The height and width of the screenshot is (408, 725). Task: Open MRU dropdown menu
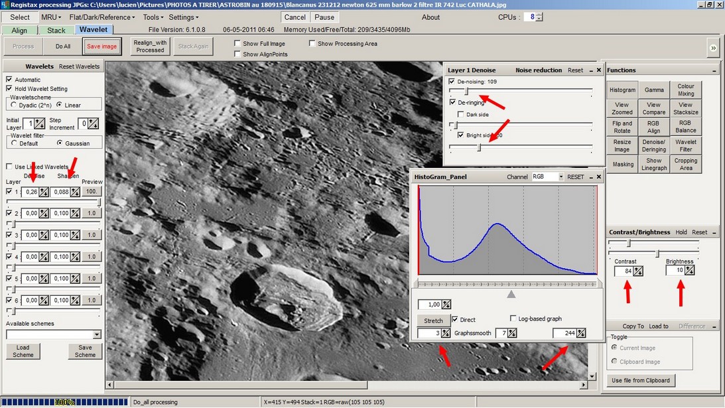pos(51,17)
